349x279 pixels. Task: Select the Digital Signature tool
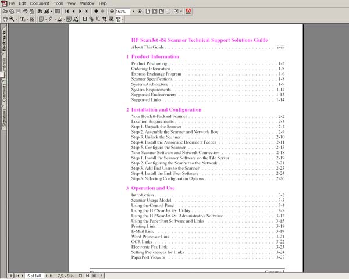point(76,19)
